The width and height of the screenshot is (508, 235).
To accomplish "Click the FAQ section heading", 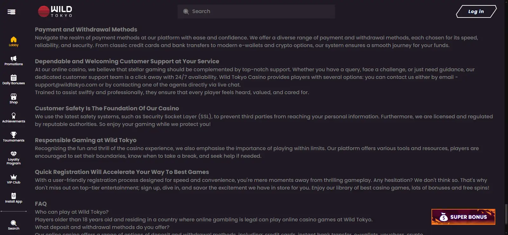I will (x=41, y=204).
